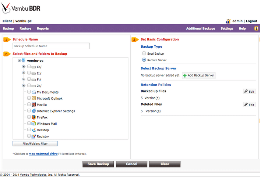This screenshot has height=179, width=261.
Task: Open the Reports menu
Action: [x=43, y=29]
